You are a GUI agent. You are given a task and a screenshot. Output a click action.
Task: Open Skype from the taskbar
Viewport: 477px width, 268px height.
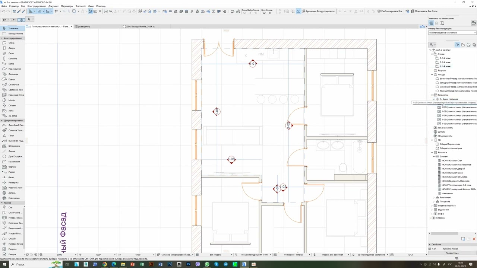[x=217, y=264]
